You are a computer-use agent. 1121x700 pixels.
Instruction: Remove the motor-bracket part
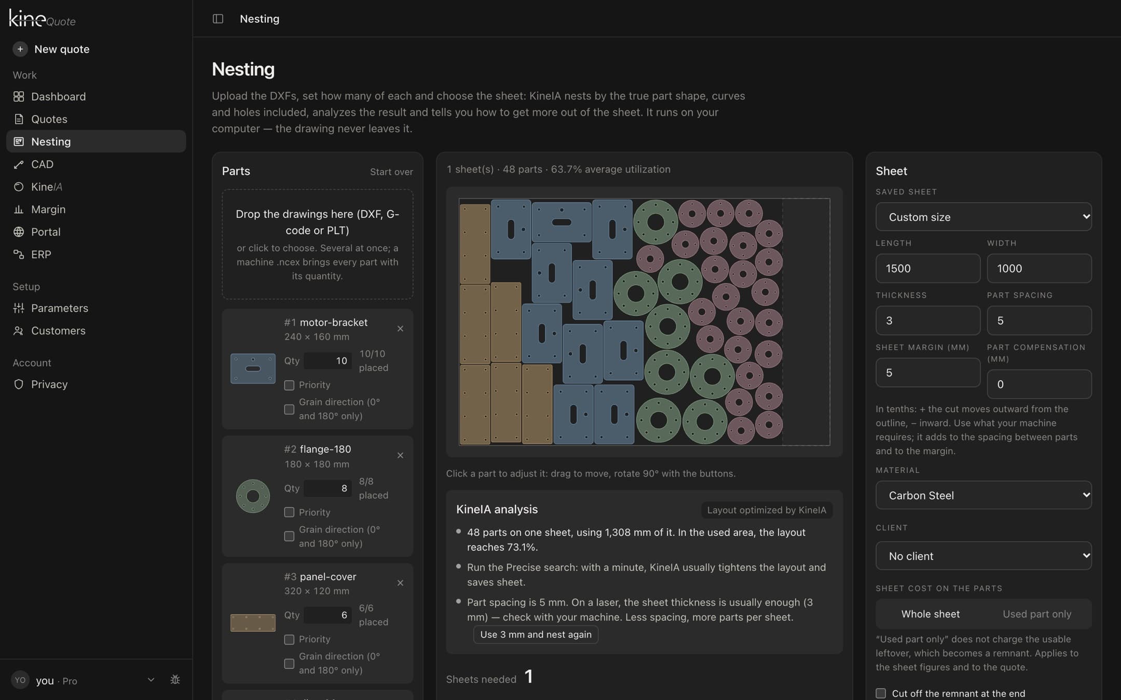pyautogui.click(x=400, y=329)
